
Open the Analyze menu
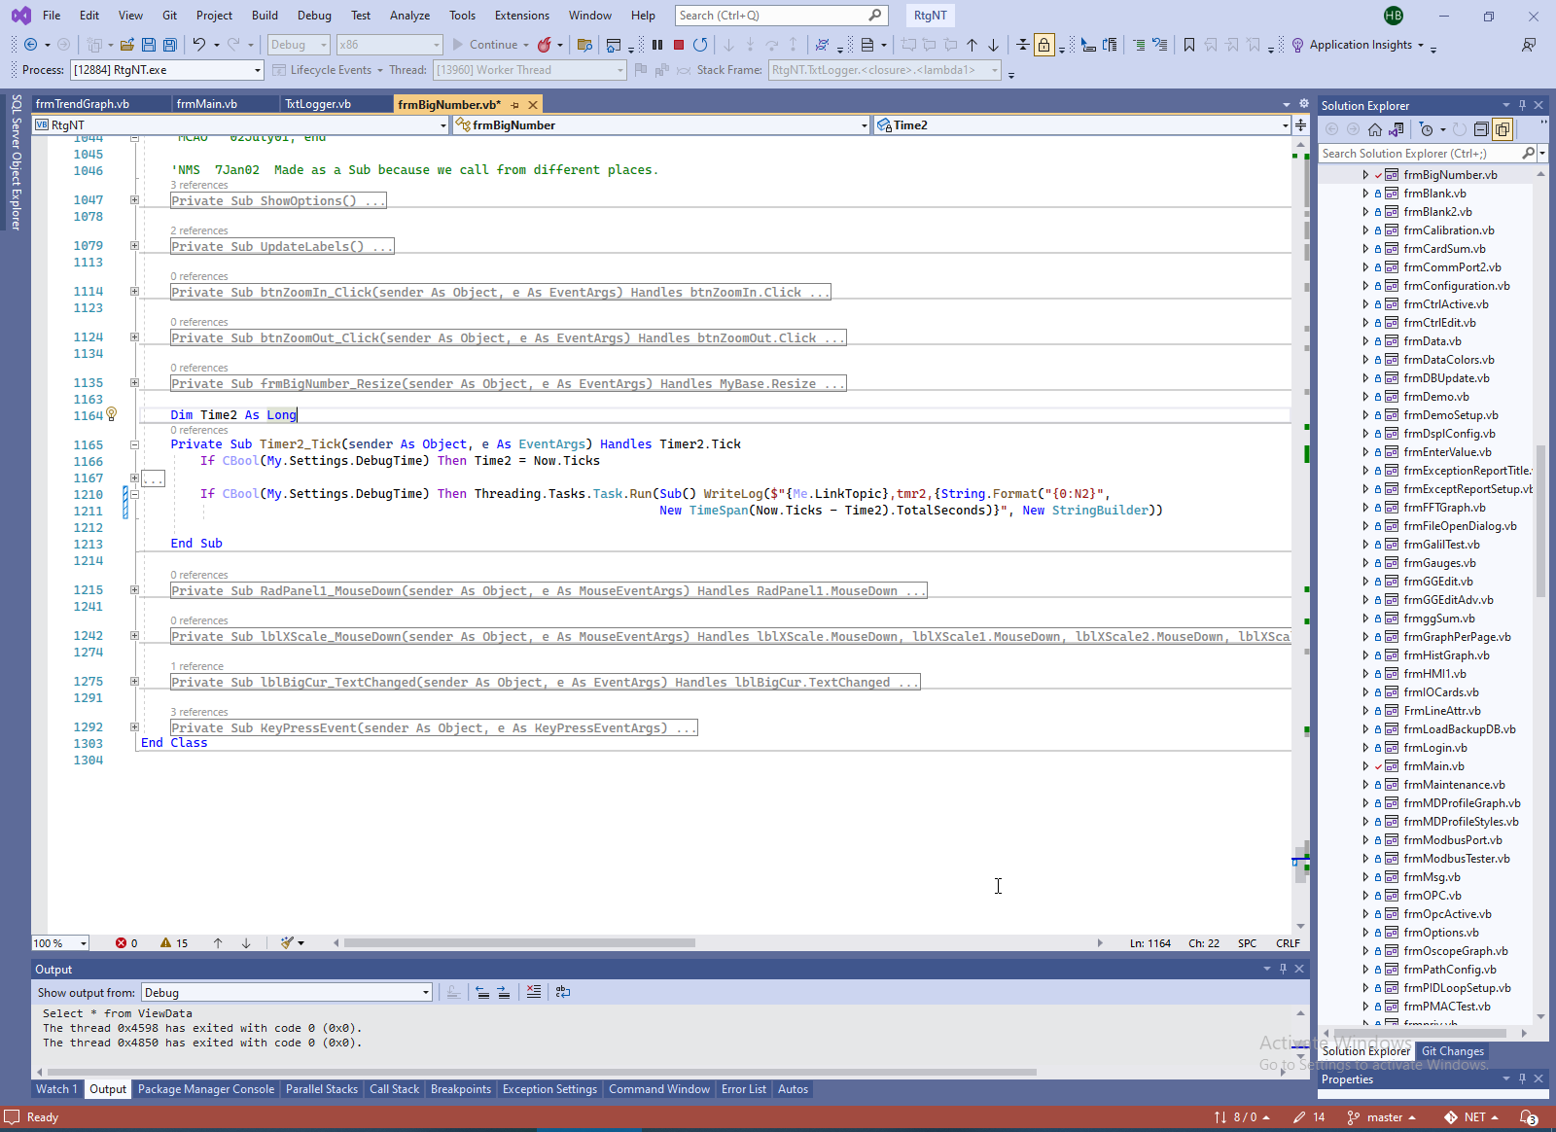[409, 16]
